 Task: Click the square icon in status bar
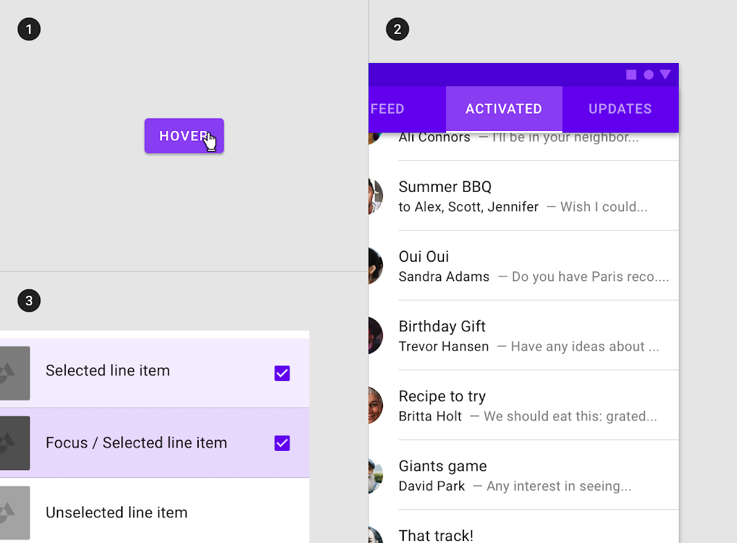631,75
